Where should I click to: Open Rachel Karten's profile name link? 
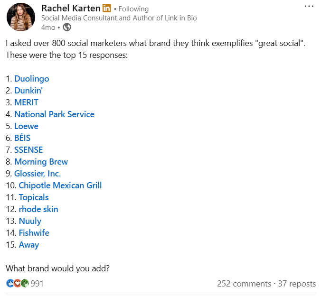click(x=71, y=9)
